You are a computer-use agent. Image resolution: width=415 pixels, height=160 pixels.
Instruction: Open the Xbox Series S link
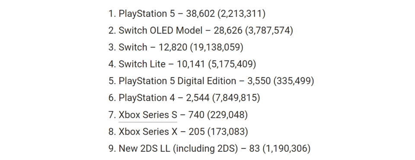tap(148, 115)
